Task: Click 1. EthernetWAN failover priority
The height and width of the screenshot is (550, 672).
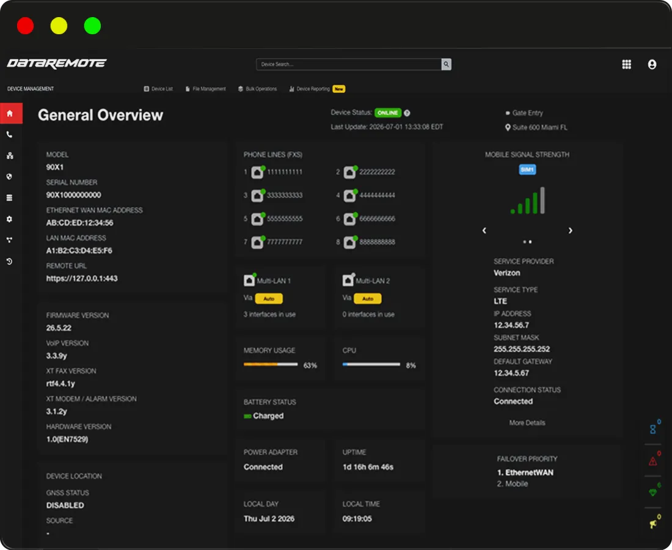Action: click(x=525, y=472)
